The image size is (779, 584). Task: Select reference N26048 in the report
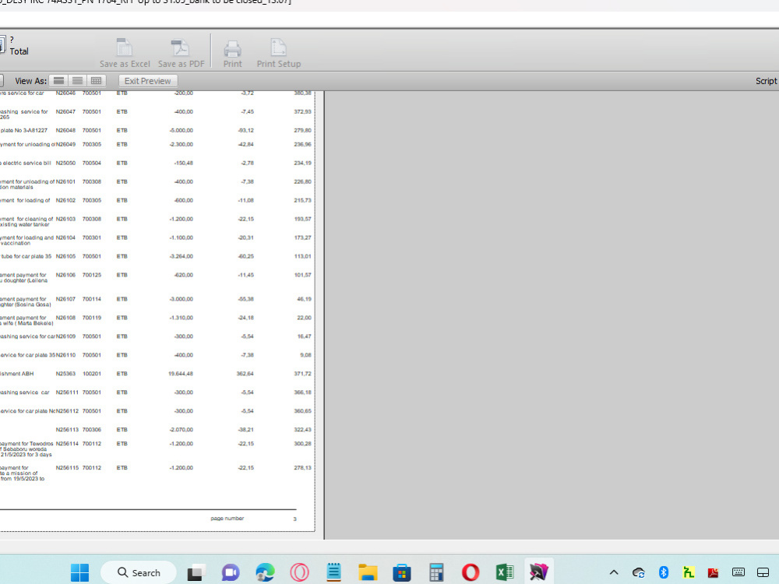(x=65, y=130)
